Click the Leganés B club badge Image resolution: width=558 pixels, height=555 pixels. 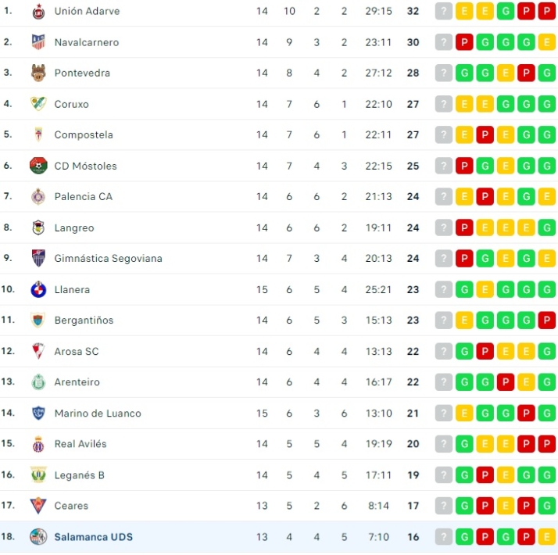[x=38, y=474]
